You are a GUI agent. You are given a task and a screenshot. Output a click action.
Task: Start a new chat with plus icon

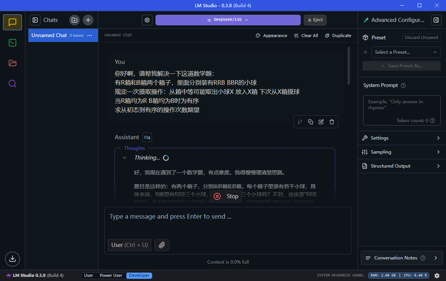(88, 20)
